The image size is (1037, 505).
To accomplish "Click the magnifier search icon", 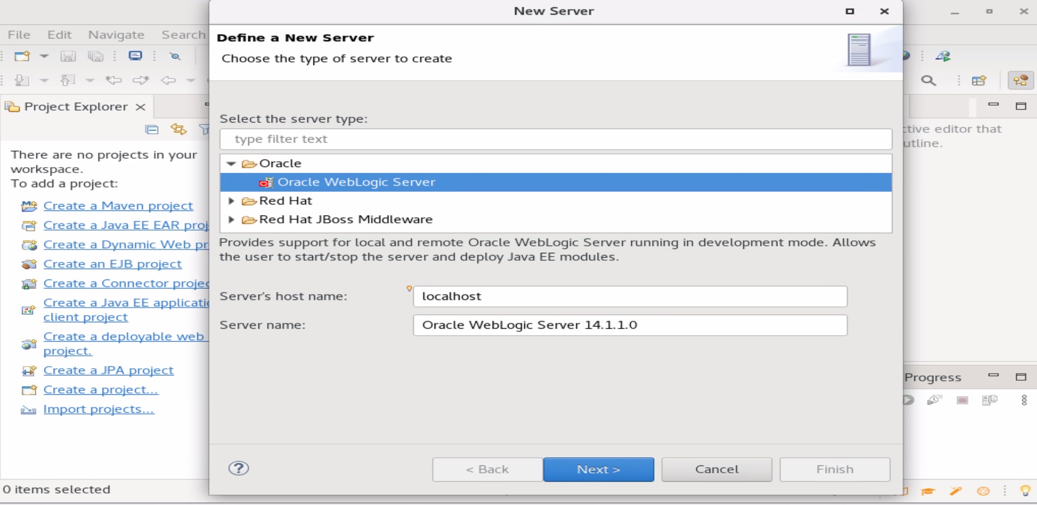I will 928,81.
